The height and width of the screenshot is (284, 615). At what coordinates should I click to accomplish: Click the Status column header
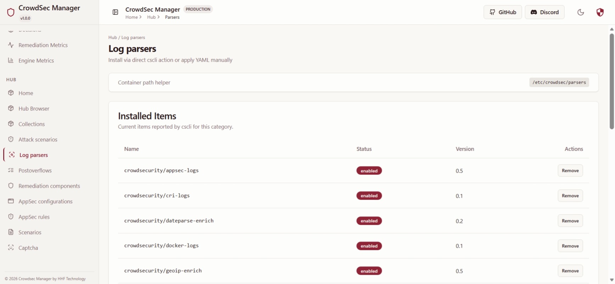pos(364,149)
